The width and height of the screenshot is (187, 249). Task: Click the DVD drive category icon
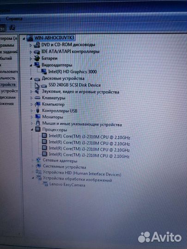coord(37,45)
